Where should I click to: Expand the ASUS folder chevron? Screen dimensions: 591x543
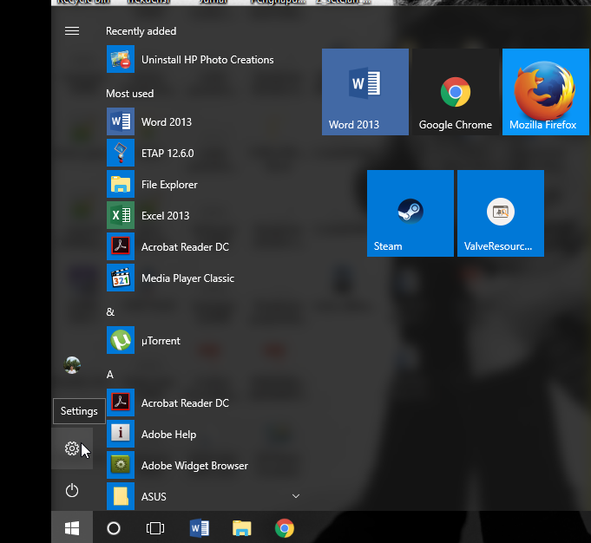pyautogui.click(x=296, y=496)
